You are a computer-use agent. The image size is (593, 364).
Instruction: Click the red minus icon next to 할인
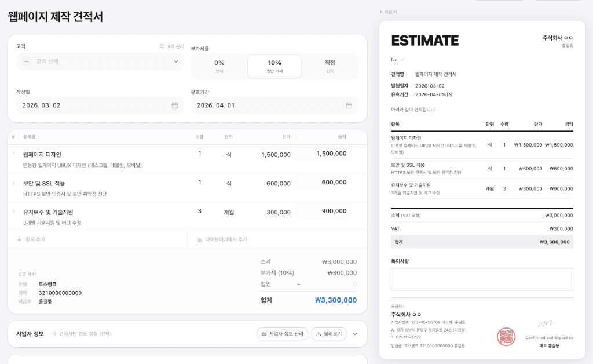(298, 284)
